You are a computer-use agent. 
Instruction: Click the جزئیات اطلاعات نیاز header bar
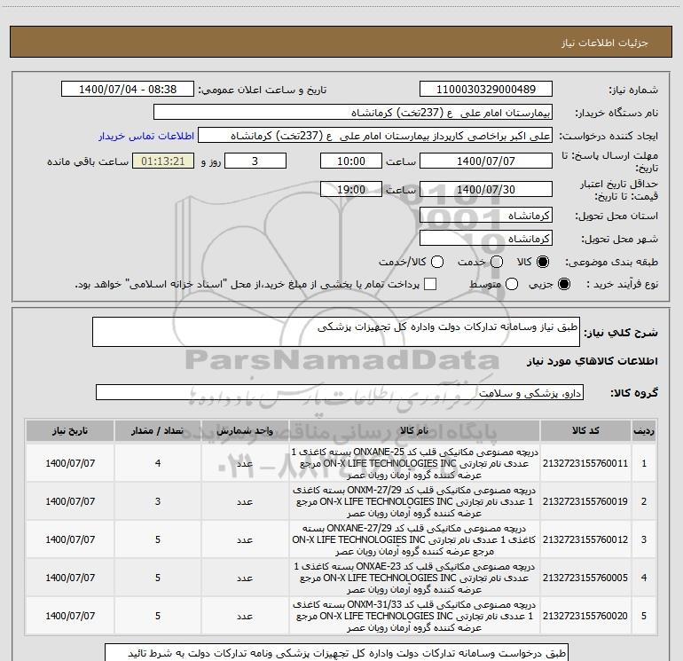point(341,42)
